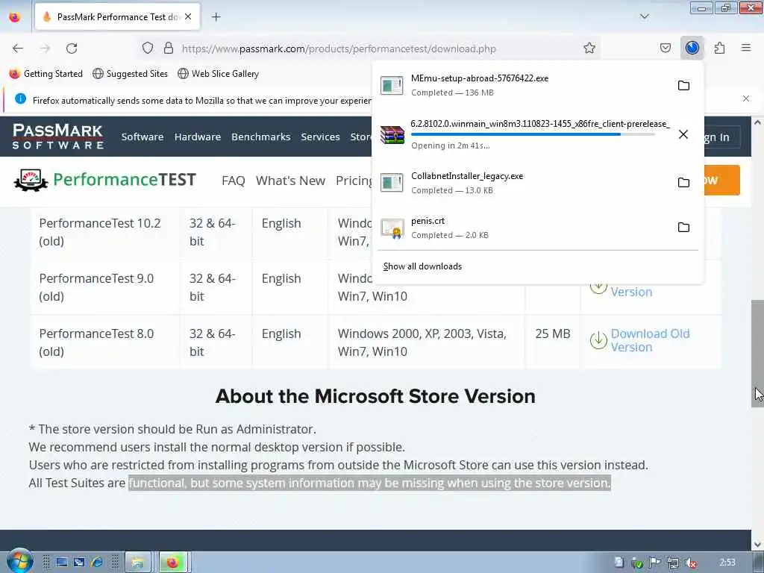This screenshot has width=764, height=573.
Task: Click the PerformanceTest 8.0 download arrow icon
Action: point(598,340)
